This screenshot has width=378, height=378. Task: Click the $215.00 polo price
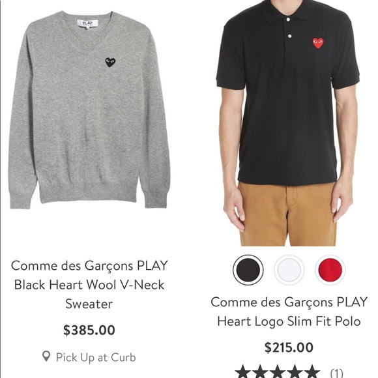click(289, 347)
